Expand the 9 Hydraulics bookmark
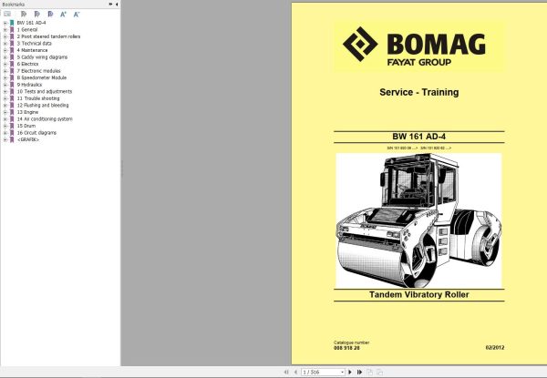 tap(5, 85)
